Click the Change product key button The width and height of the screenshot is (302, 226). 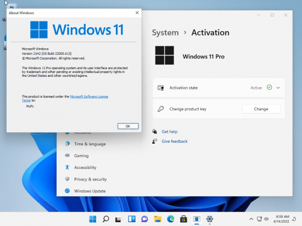pyautogui.click(x=261, y=109)
